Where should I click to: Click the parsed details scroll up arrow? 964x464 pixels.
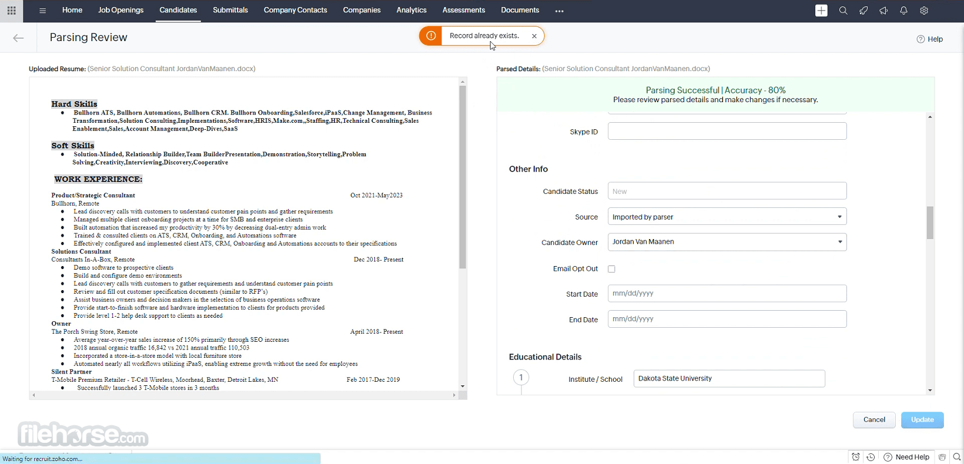coord(930,117)
